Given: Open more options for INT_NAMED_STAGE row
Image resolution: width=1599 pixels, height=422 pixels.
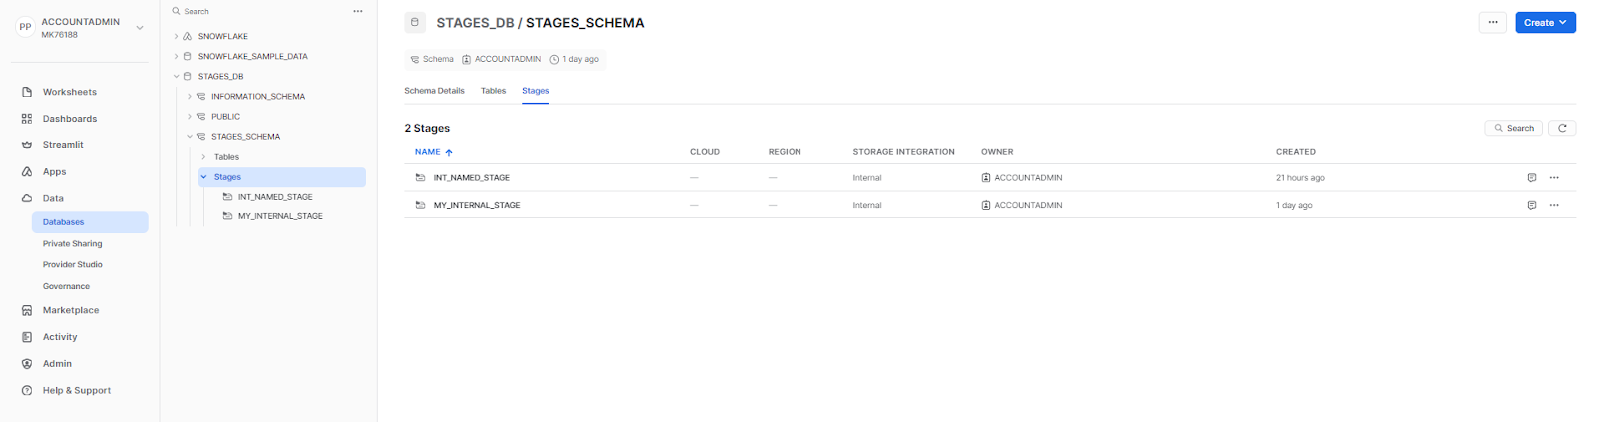Looking at the screenshot, I should [1554, 178].
